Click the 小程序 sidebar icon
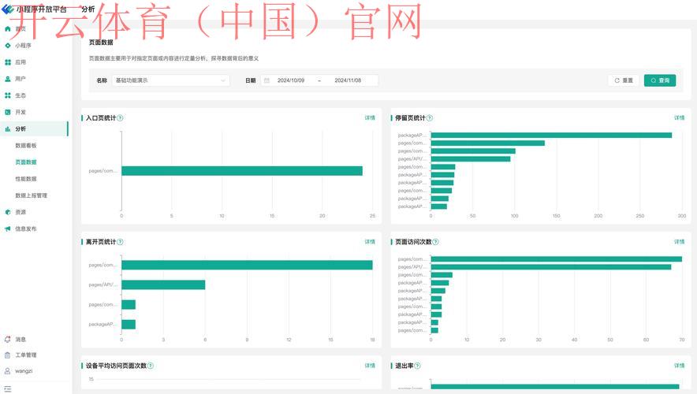697x394 pixels. (8, 45)
